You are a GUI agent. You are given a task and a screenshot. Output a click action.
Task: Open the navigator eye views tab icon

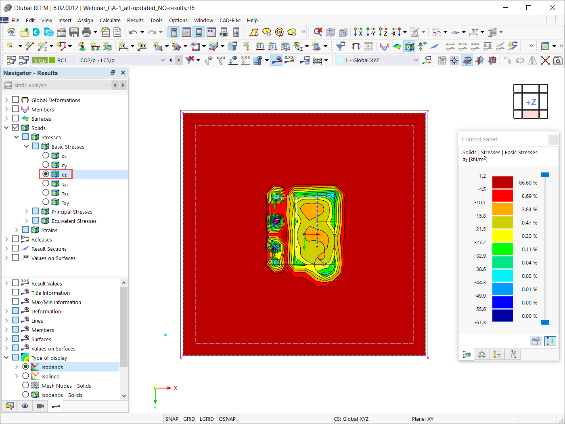coord(25,406)
